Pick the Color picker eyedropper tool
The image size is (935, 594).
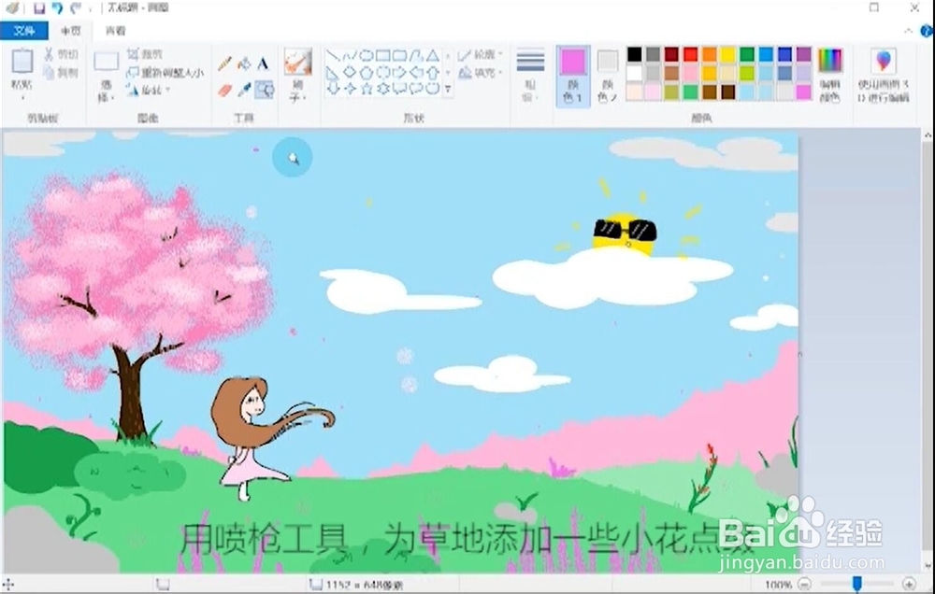244,88
